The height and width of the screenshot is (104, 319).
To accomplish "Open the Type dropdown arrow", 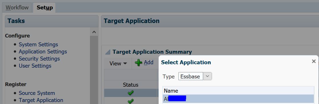I will (208, 76).
